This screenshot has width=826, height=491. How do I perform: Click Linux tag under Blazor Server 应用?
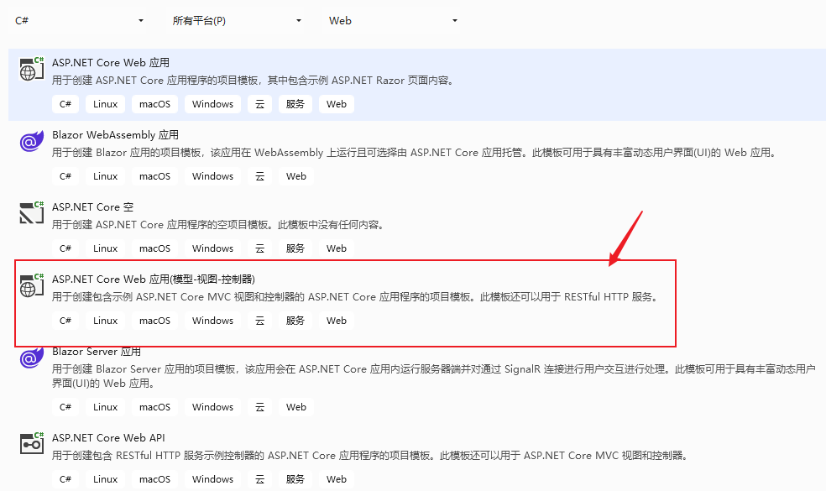(106, 407)
